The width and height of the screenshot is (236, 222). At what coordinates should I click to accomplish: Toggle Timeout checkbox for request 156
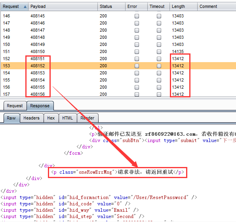point(159,87)
